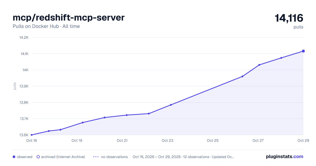Click the data point just after Oct 19

tap(83, 123)
